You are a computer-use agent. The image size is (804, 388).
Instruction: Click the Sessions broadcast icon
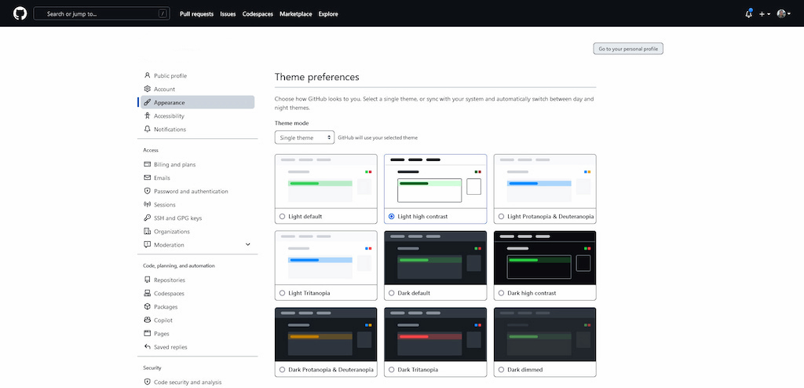coord(147,204)
